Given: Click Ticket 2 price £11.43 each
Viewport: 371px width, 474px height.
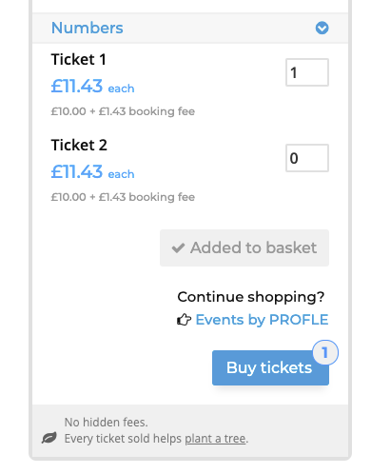Looking at the screenshot, I should point(93,171).
